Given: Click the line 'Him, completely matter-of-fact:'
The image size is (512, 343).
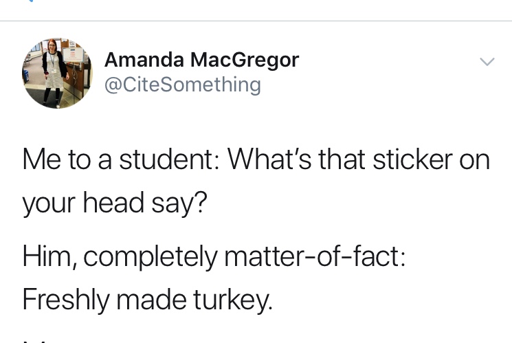Looking at the screenshot, I should (214, 256).
